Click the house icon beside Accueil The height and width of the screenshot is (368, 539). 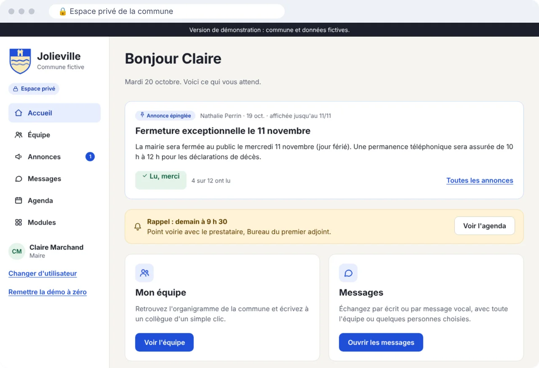click(x=19, y=113)
